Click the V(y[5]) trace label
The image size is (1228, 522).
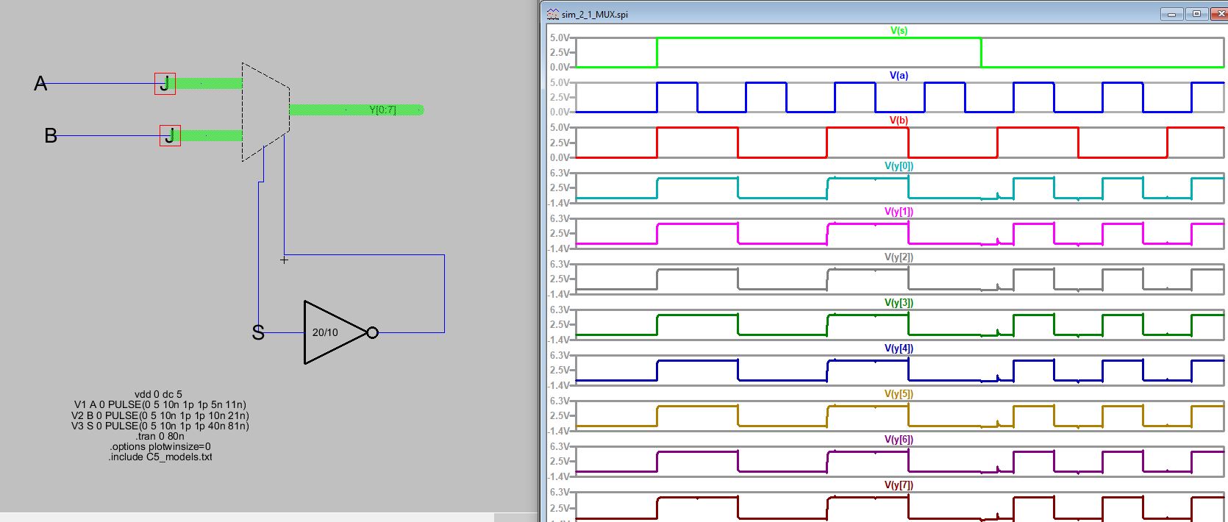899,394
